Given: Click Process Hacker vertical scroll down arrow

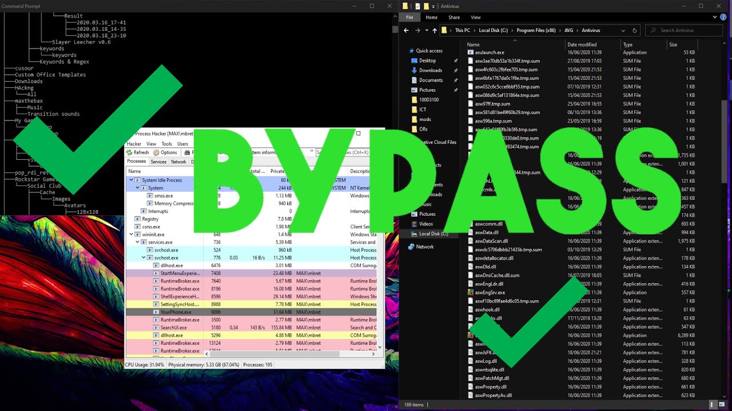Looking at the screenshot, I should [x=380, y=346].
